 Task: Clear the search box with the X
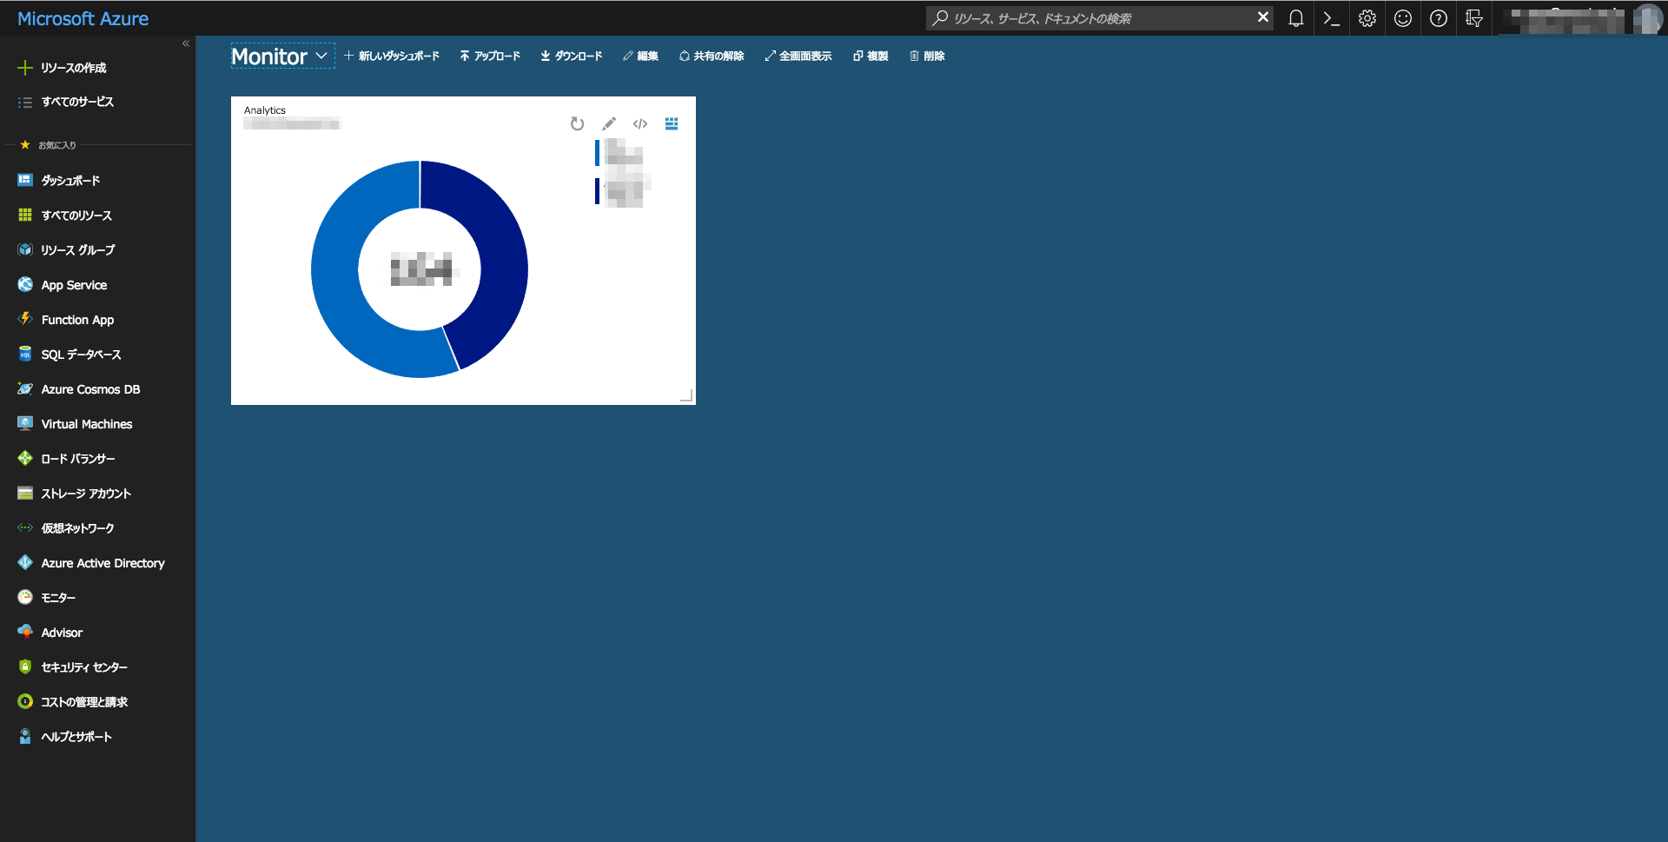point(1263,17)
